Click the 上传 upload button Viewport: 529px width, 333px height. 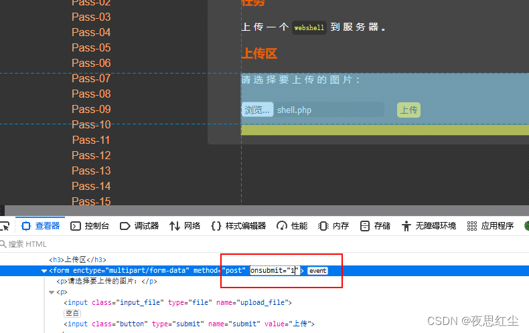tap(408, 110)
